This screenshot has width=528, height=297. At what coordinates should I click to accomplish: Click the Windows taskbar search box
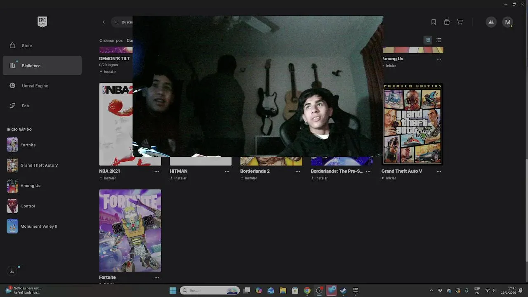(x=210, y=290)
